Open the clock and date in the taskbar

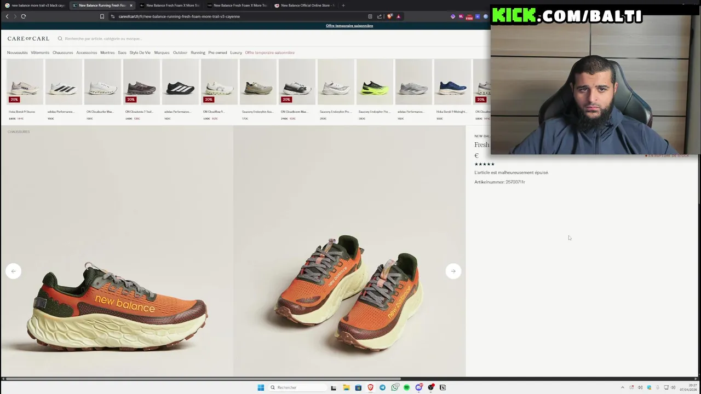point(688,387)
